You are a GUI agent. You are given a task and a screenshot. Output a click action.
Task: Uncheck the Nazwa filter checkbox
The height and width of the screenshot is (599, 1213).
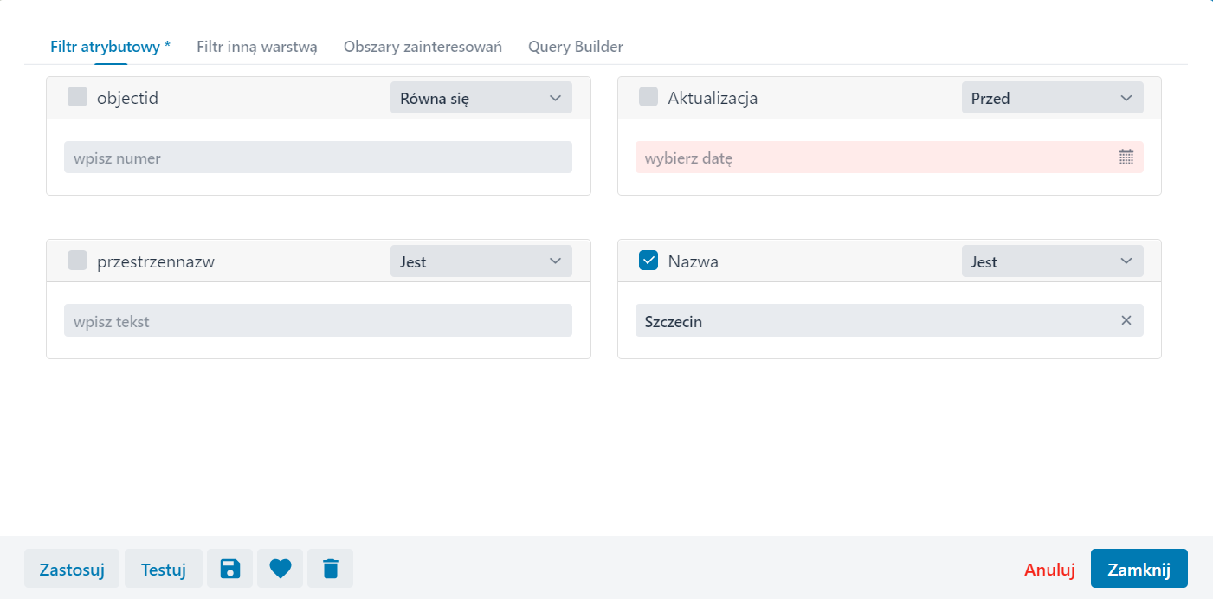[648, 261]
